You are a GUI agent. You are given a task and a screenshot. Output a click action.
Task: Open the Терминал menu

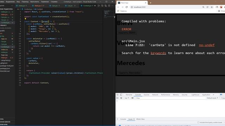pyautogui.click(x=45, y=2)
